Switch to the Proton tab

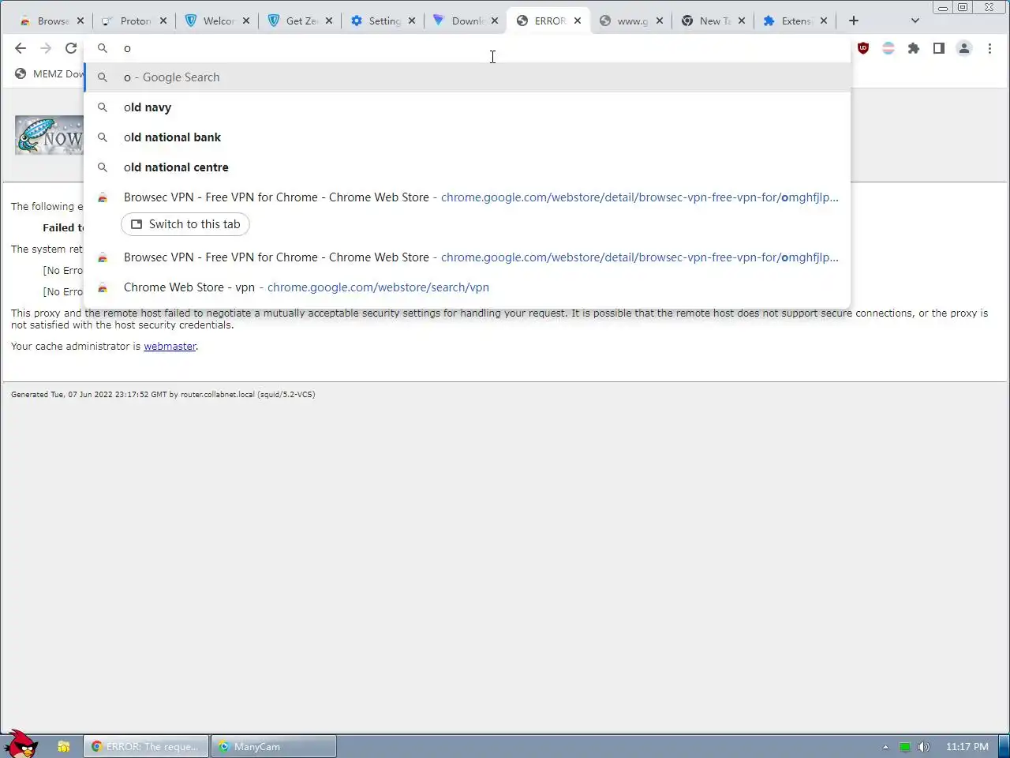pos(128,21)
